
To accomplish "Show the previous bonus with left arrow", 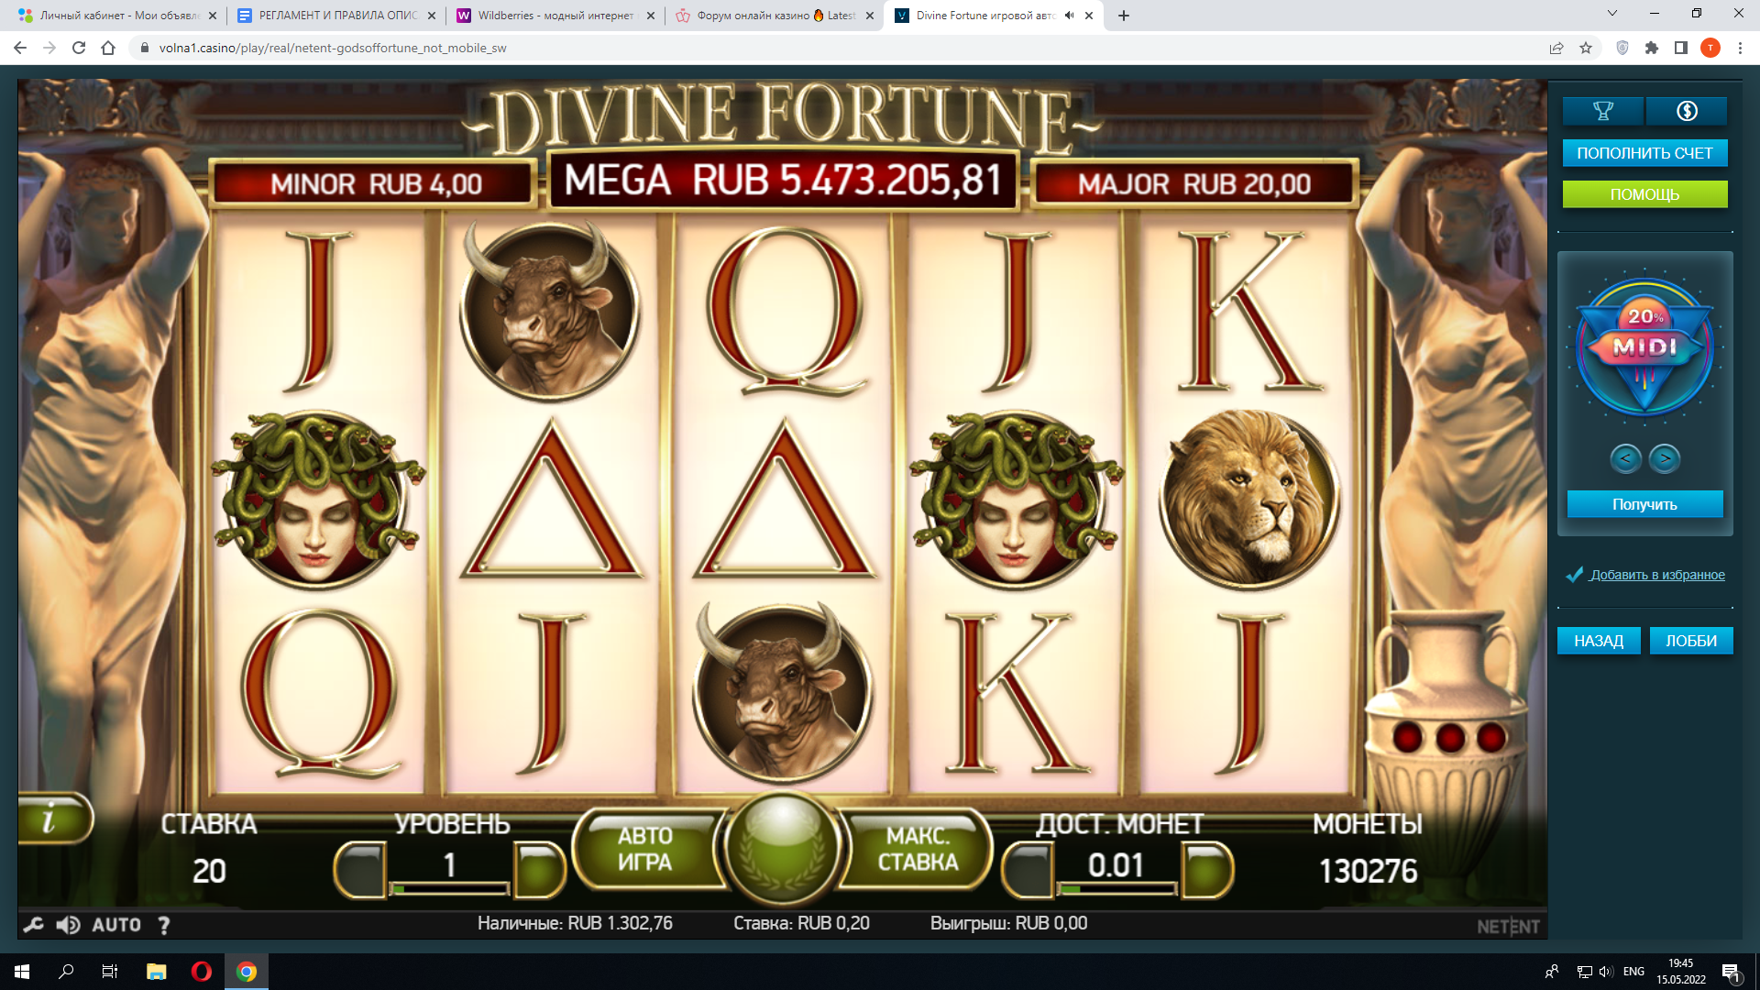I will tap(1625, 457).
